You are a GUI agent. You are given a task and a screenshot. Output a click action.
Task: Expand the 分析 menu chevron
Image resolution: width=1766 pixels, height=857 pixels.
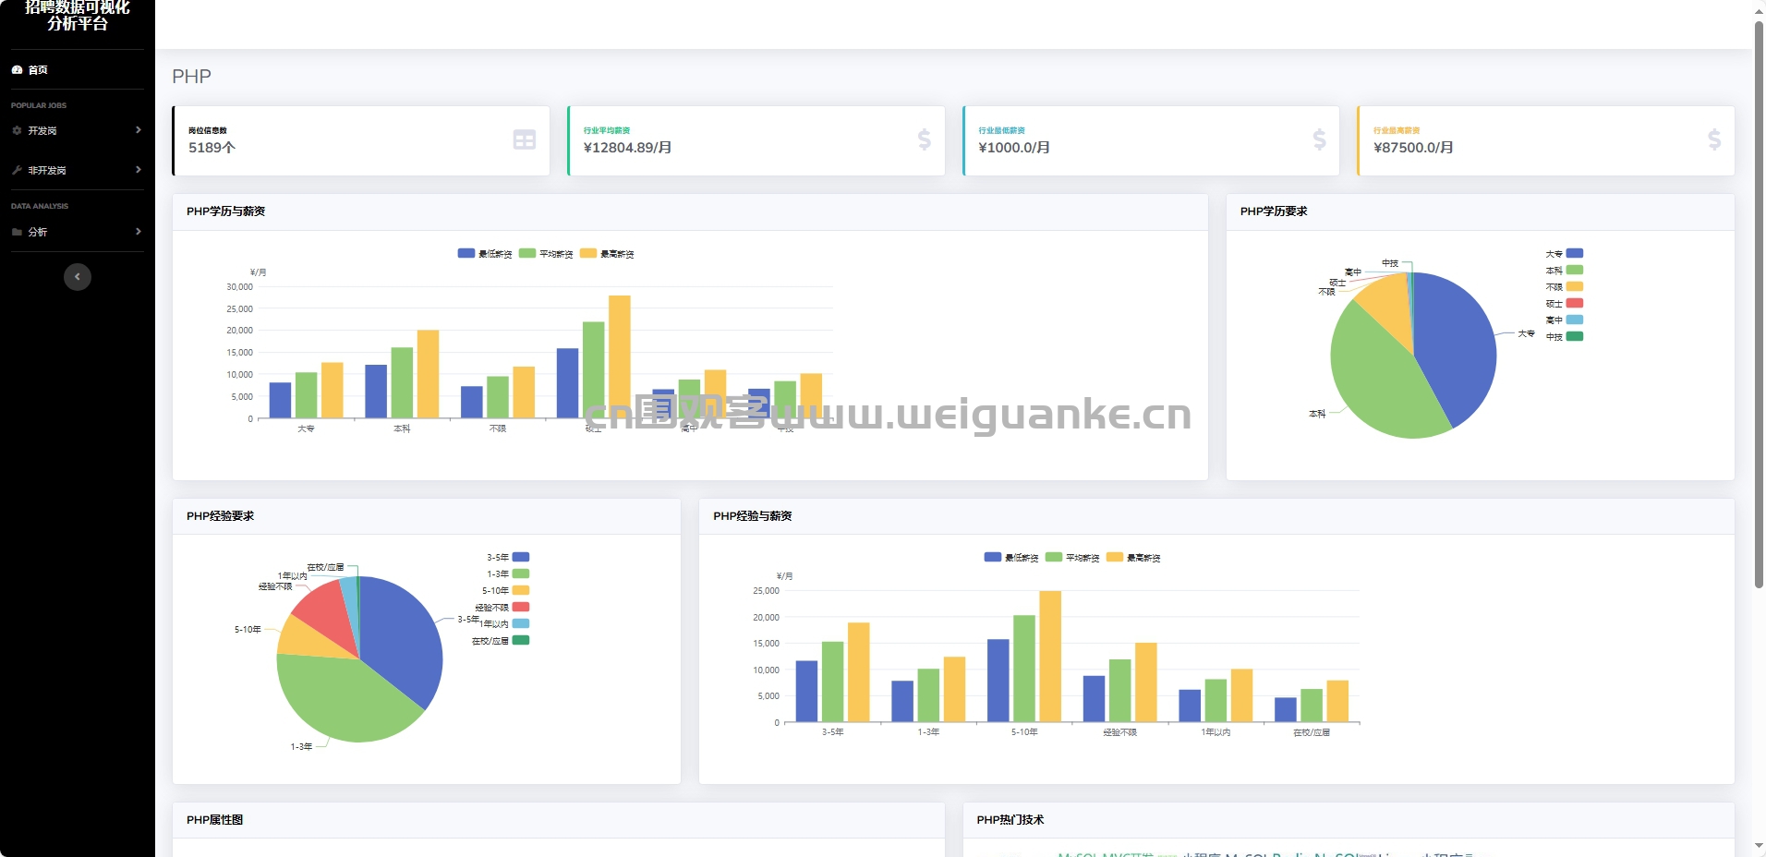pos(138,232)
